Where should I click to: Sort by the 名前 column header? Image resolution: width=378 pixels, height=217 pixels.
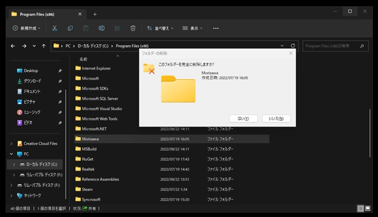pyautogui.click(x=83, y=59)
